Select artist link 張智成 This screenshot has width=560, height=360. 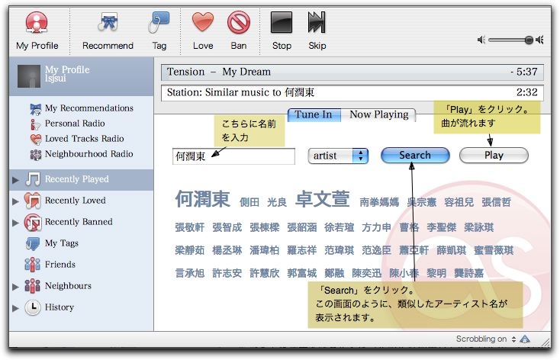(x=227, y=227)
